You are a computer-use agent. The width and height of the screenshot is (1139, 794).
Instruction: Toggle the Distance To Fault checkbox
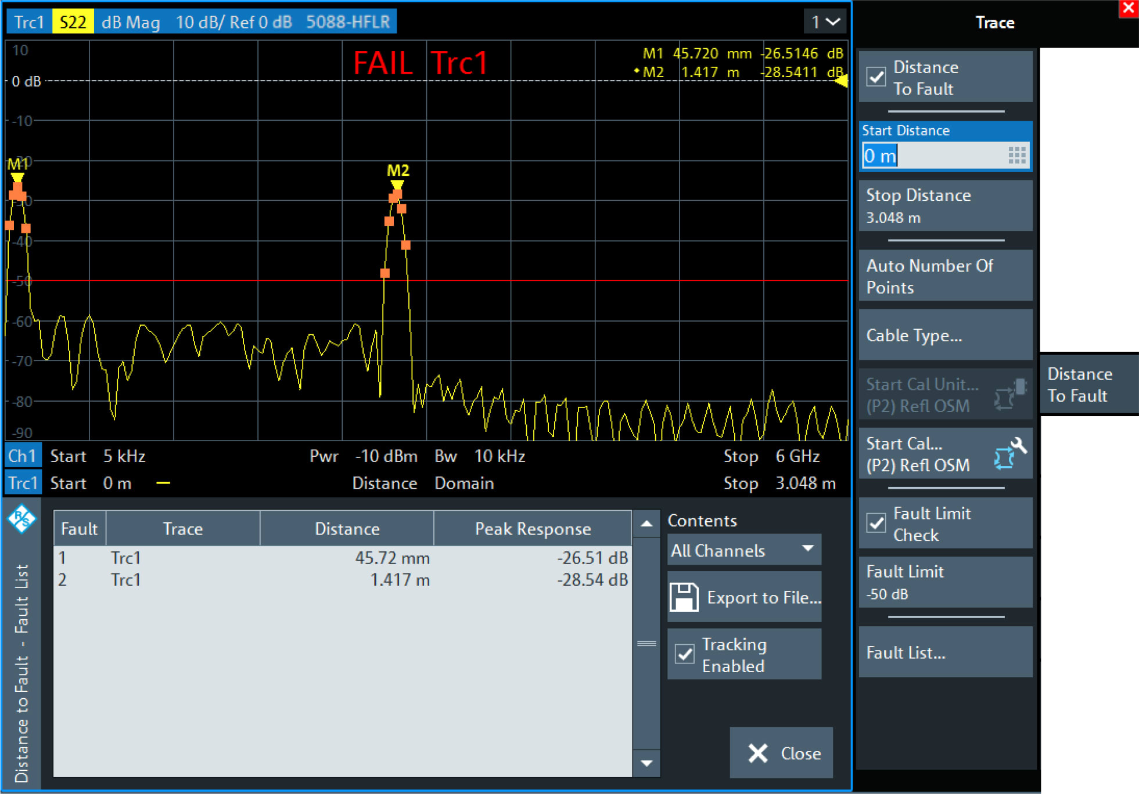click(877, 77)
